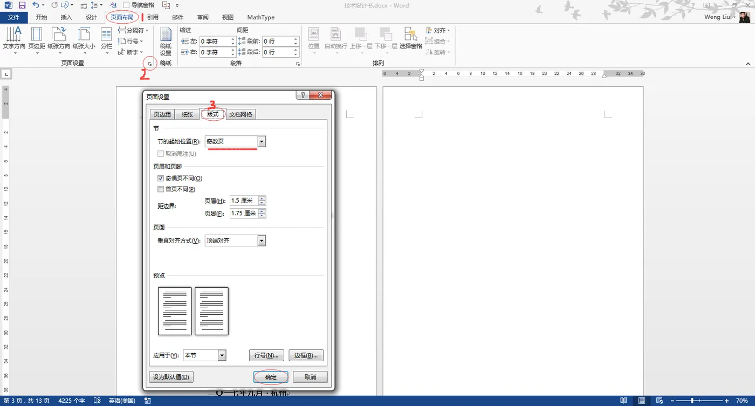Click the 设为默认值 button
755x406 pixels.
click(x=171, y=377)
